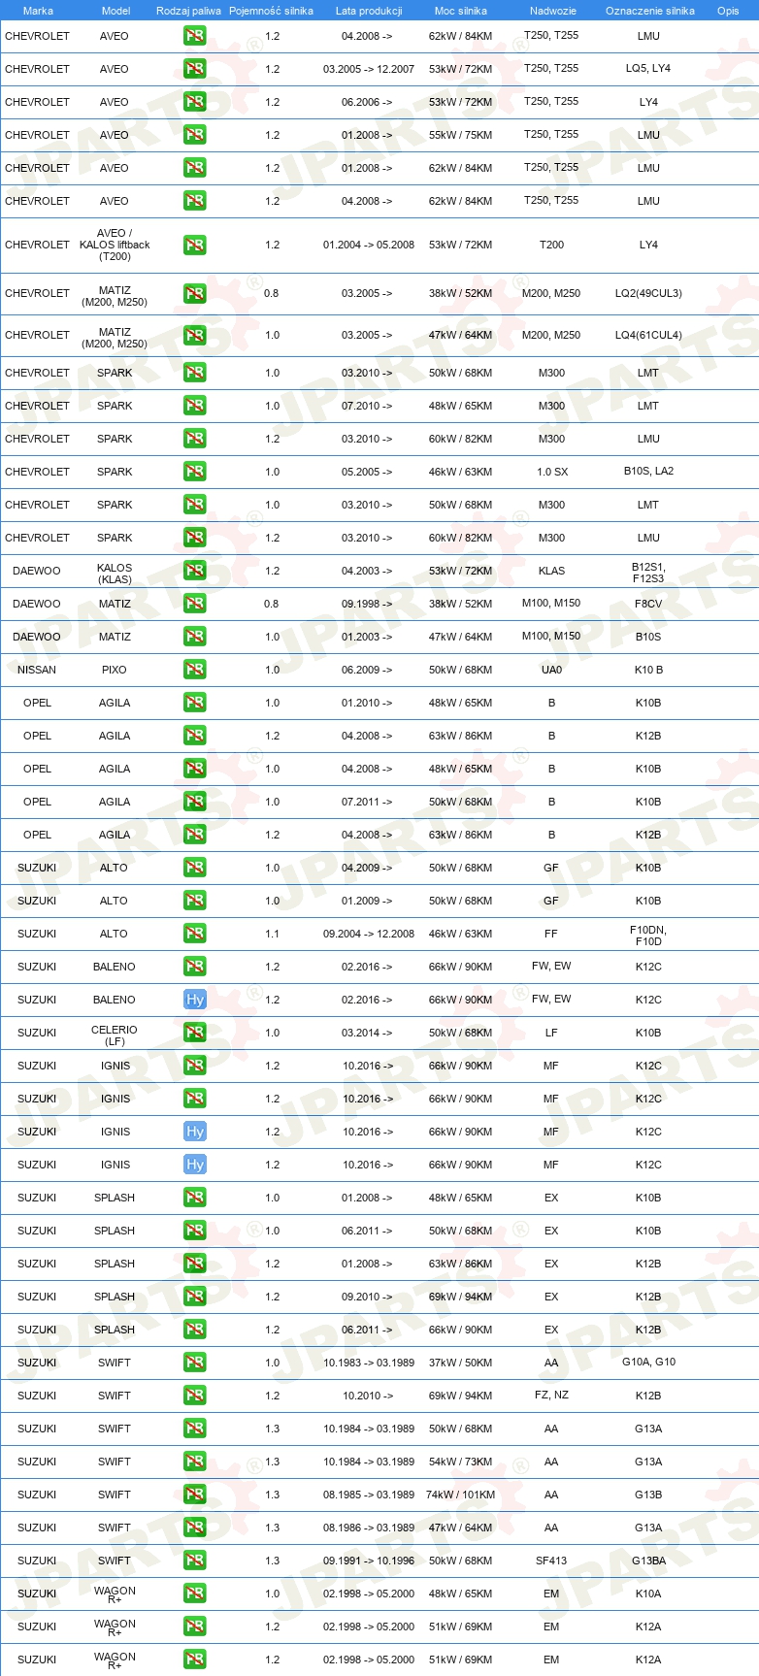
Task: Click petrol icon in SPARK 05.2005 row
Action: pos(194,472)
